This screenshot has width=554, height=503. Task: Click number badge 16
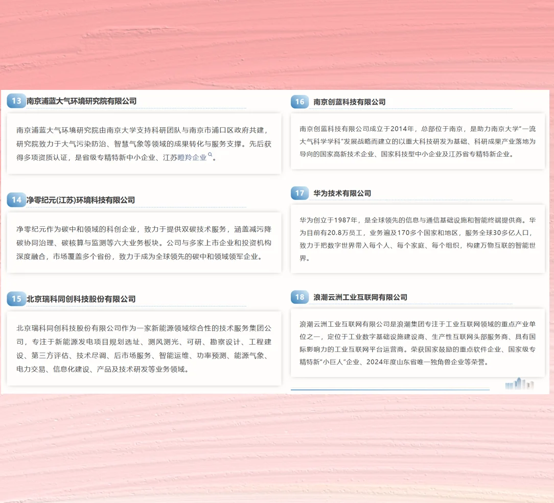click(299, 102)
